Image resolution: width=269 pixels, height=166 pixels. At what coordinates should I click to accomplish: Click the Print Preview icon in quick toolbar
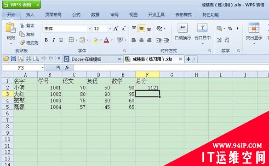(x=36, y=59)
